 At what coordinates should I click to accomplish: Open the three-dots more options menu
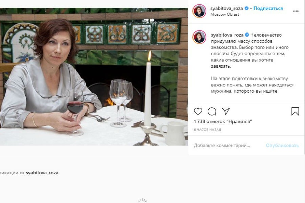pyautogui.click(x=296, y=11)
